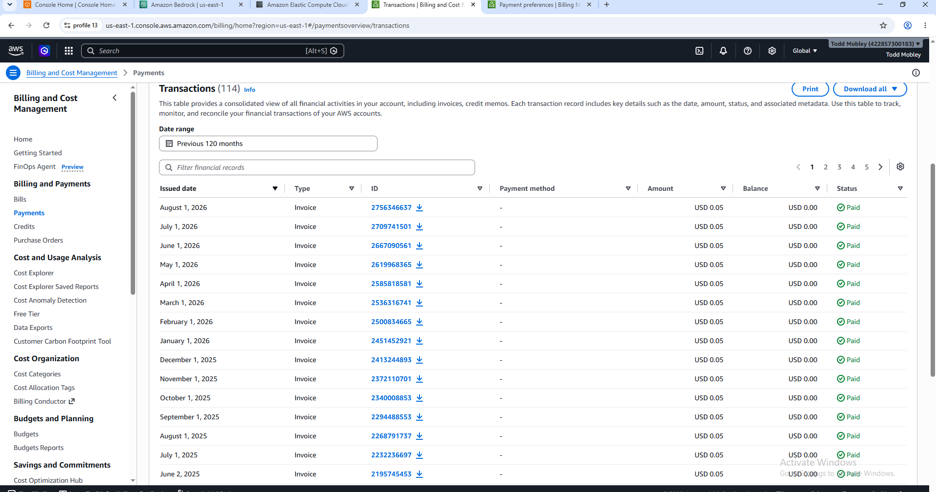Open Budgets in the sidebar
Image resolution: width=936 pixels, height=492 pixels.
pos(26,434)
